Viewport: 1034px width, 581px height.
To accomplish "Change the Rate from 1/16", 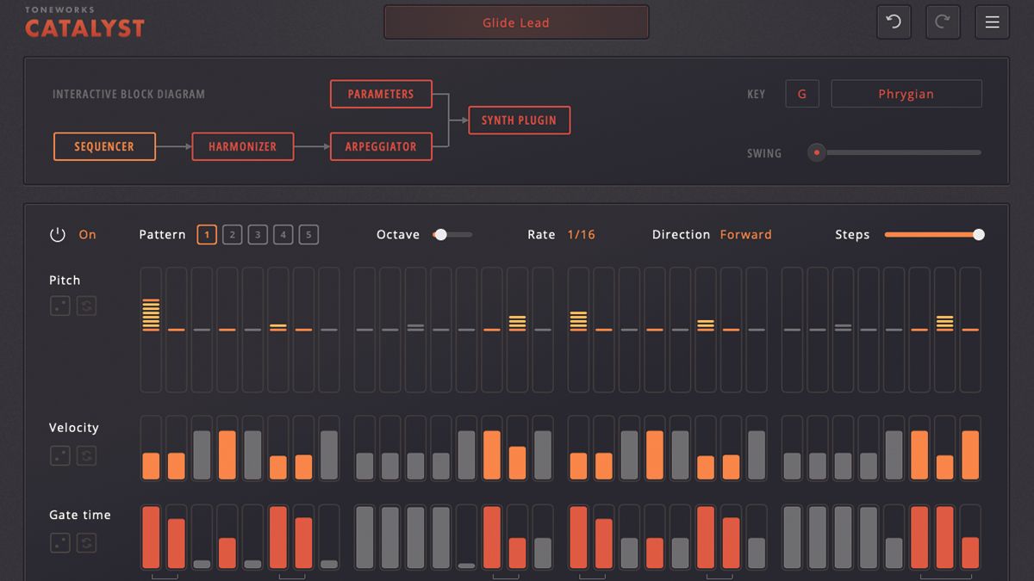I will coord(581,233).
